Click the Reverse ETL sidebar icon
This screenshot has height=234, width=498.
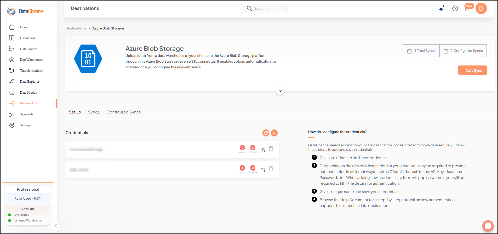12,103
